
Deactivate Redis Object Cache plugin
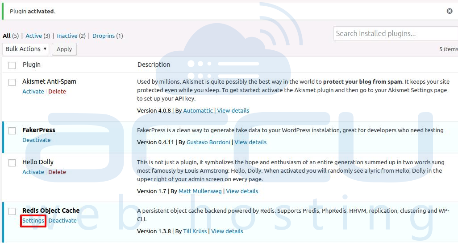coord(62,221)
